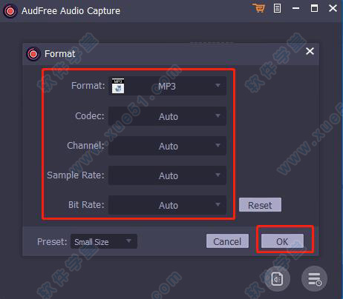Close the AudFree Audio Capture window
Viewport: 343px width, 299px height.
(x=333, y=8)
